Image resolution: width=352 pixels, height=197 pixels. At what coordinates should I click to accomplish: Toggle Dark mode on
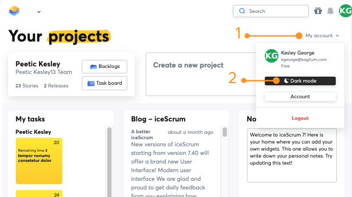pyautogui.click(x=300, y=81)
